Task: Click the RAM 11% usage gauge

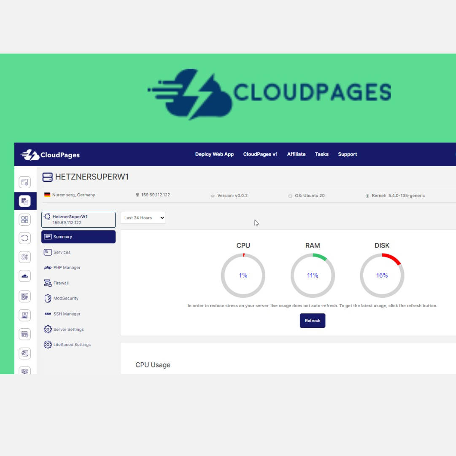Action: (x=313, y=275)
